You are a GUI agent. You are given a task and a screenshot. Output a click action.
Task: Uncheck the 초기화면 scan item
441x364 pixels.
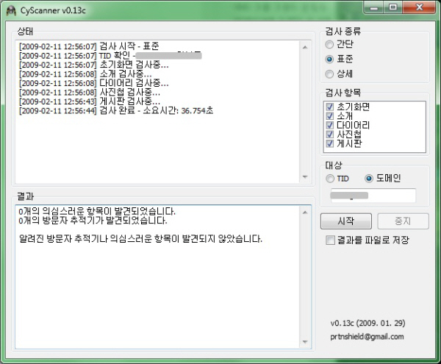coord(329,107)
